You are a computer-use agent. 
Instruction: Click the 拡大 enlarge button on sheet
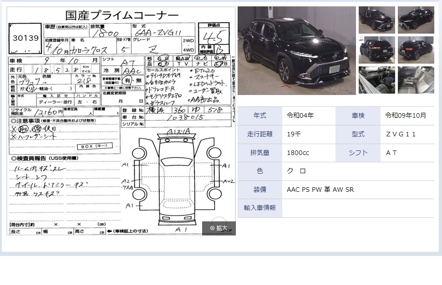(x=219, y=228)
